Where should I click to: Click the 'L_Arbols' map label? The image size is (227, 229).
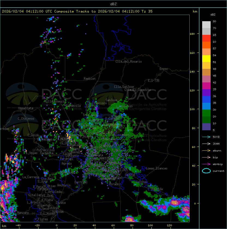pos(34,202)
